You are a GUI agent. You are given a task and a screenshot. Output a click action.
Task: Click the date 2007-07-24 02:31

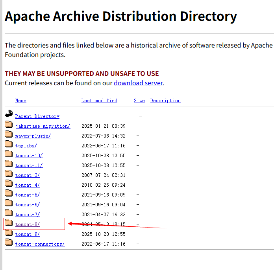click(x=104, y=175)
